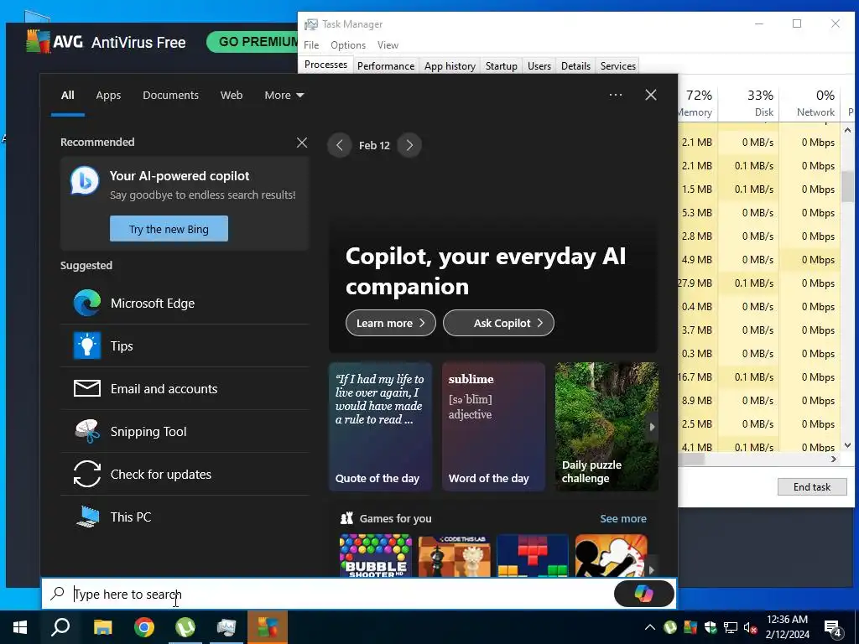Close the search panel with X
859x644 pixels.
pyautogui.click(x=651, y=95)
